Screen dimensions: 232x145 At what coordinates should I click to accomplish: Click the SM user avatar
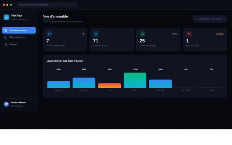(x=6, y=104)
